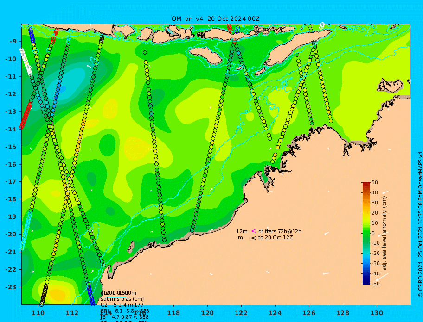Viewport: 423px width, 322px height.
Task: Click the sea level anomaly color bar
Action: click(x=366, y=233)
